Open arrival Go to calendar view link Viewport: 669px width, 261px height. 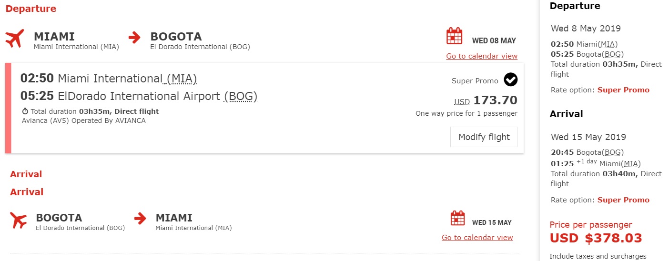point(477,238)
